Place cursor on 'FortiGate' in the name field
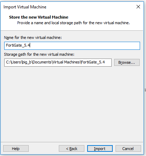This screenshot has height=156, width=146. coord(14,45)
